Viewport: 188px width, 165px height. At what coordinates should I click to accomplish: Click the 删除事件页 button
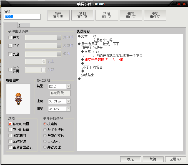131,15
